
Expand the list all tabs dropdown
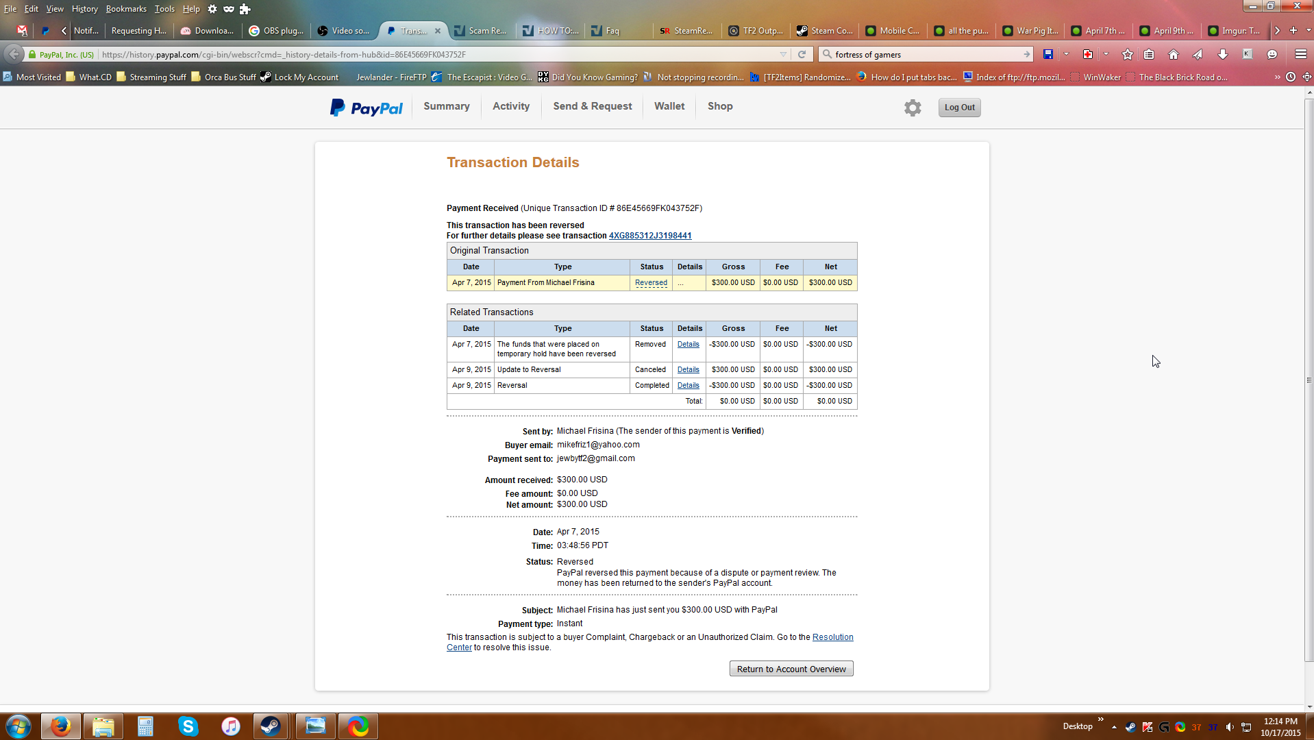click(x=1308, y=31)
